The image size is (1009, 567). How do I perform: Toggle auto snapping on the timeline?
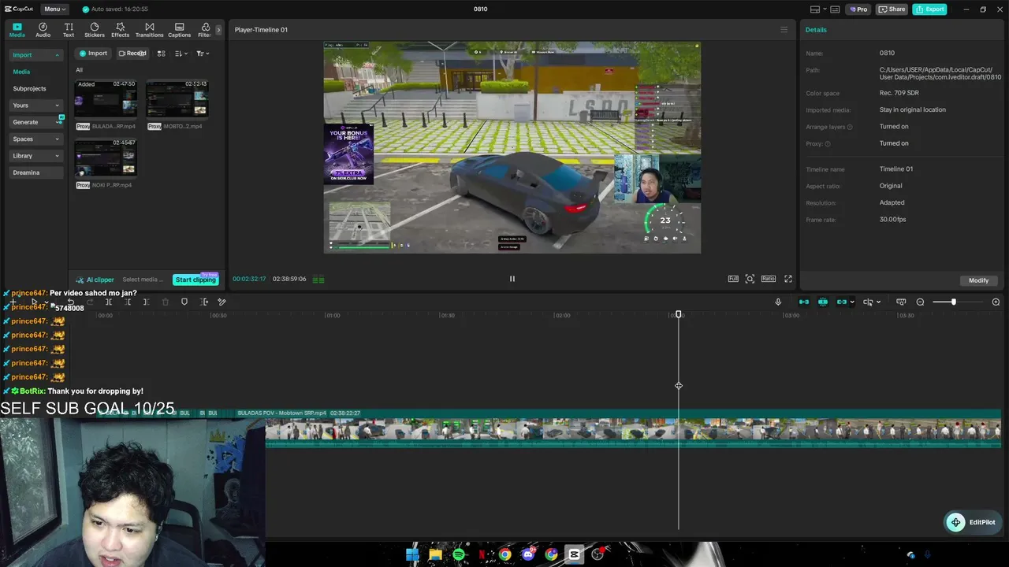[x=823, y=302]
